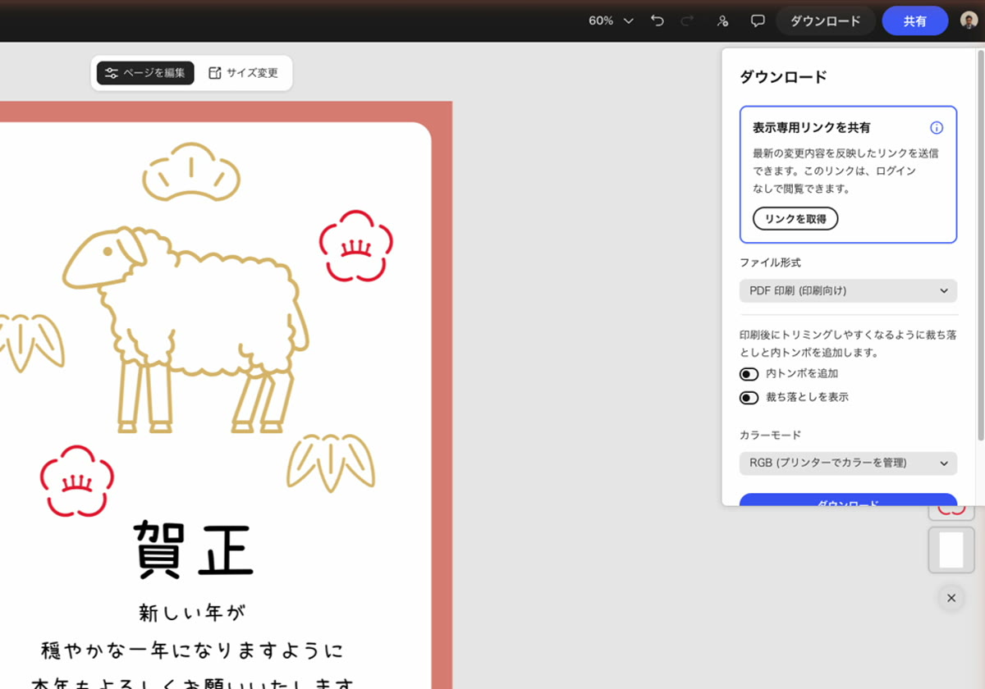The height and width of the screenshot is (689, 985).
Task: Select the pine tree illustration at top
Action: coord(191,172)
